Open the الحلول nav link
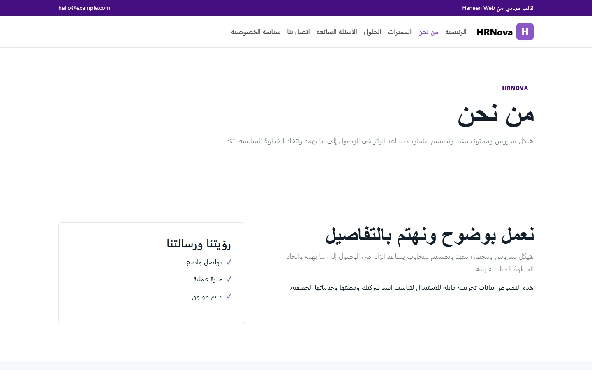 tap(372, 32)
